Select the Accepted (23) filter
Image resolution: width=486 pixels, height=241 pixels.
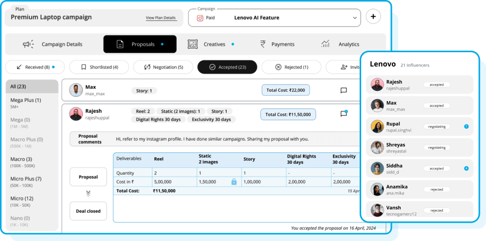click(227, 67)
